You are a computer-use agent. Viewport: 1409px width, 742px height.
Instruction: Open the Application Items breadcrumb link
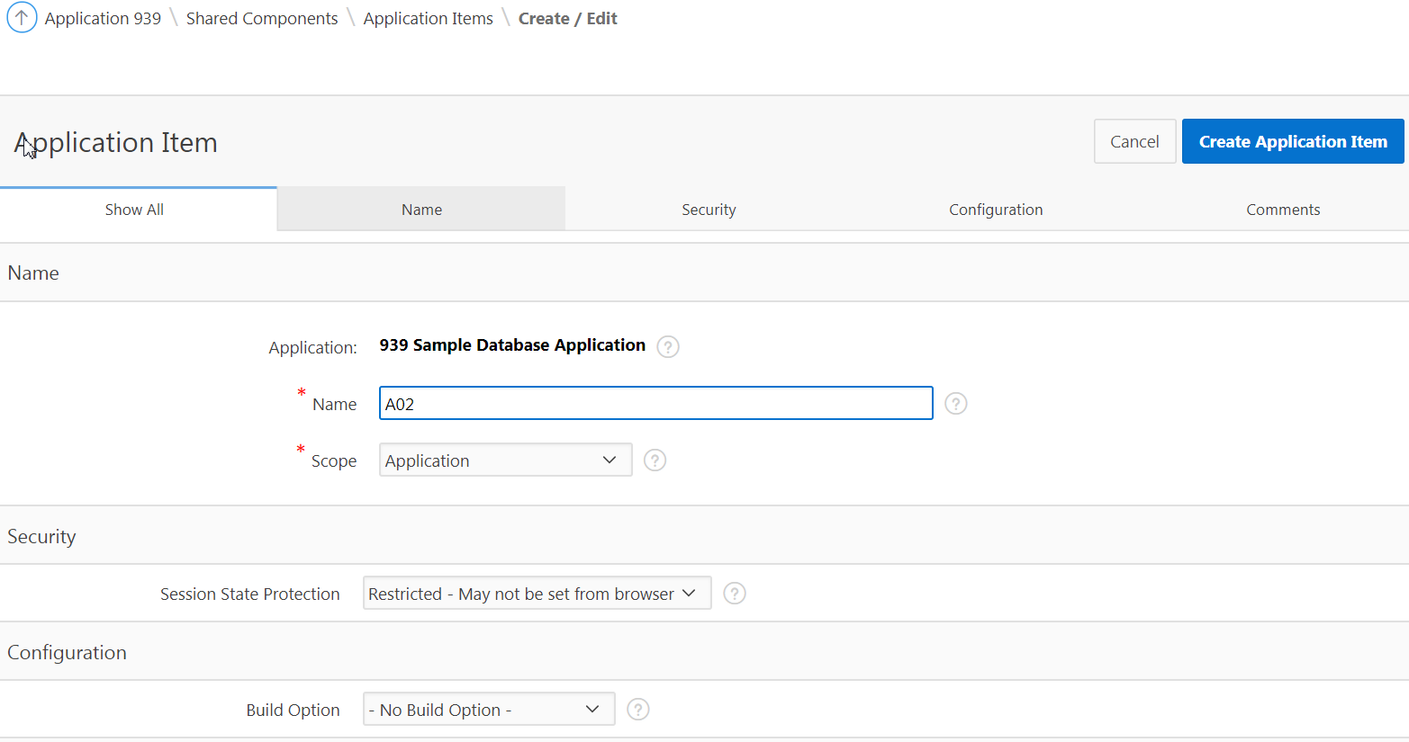pyautogui.click(x=428, y=17)
